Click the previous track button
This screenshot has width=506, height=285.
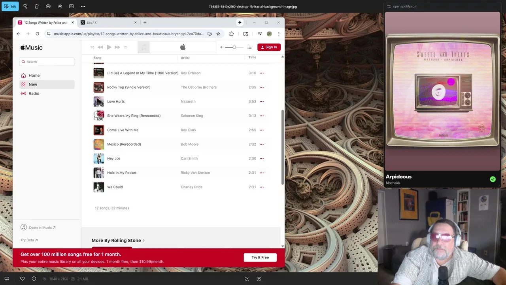[x=100, y=47]
